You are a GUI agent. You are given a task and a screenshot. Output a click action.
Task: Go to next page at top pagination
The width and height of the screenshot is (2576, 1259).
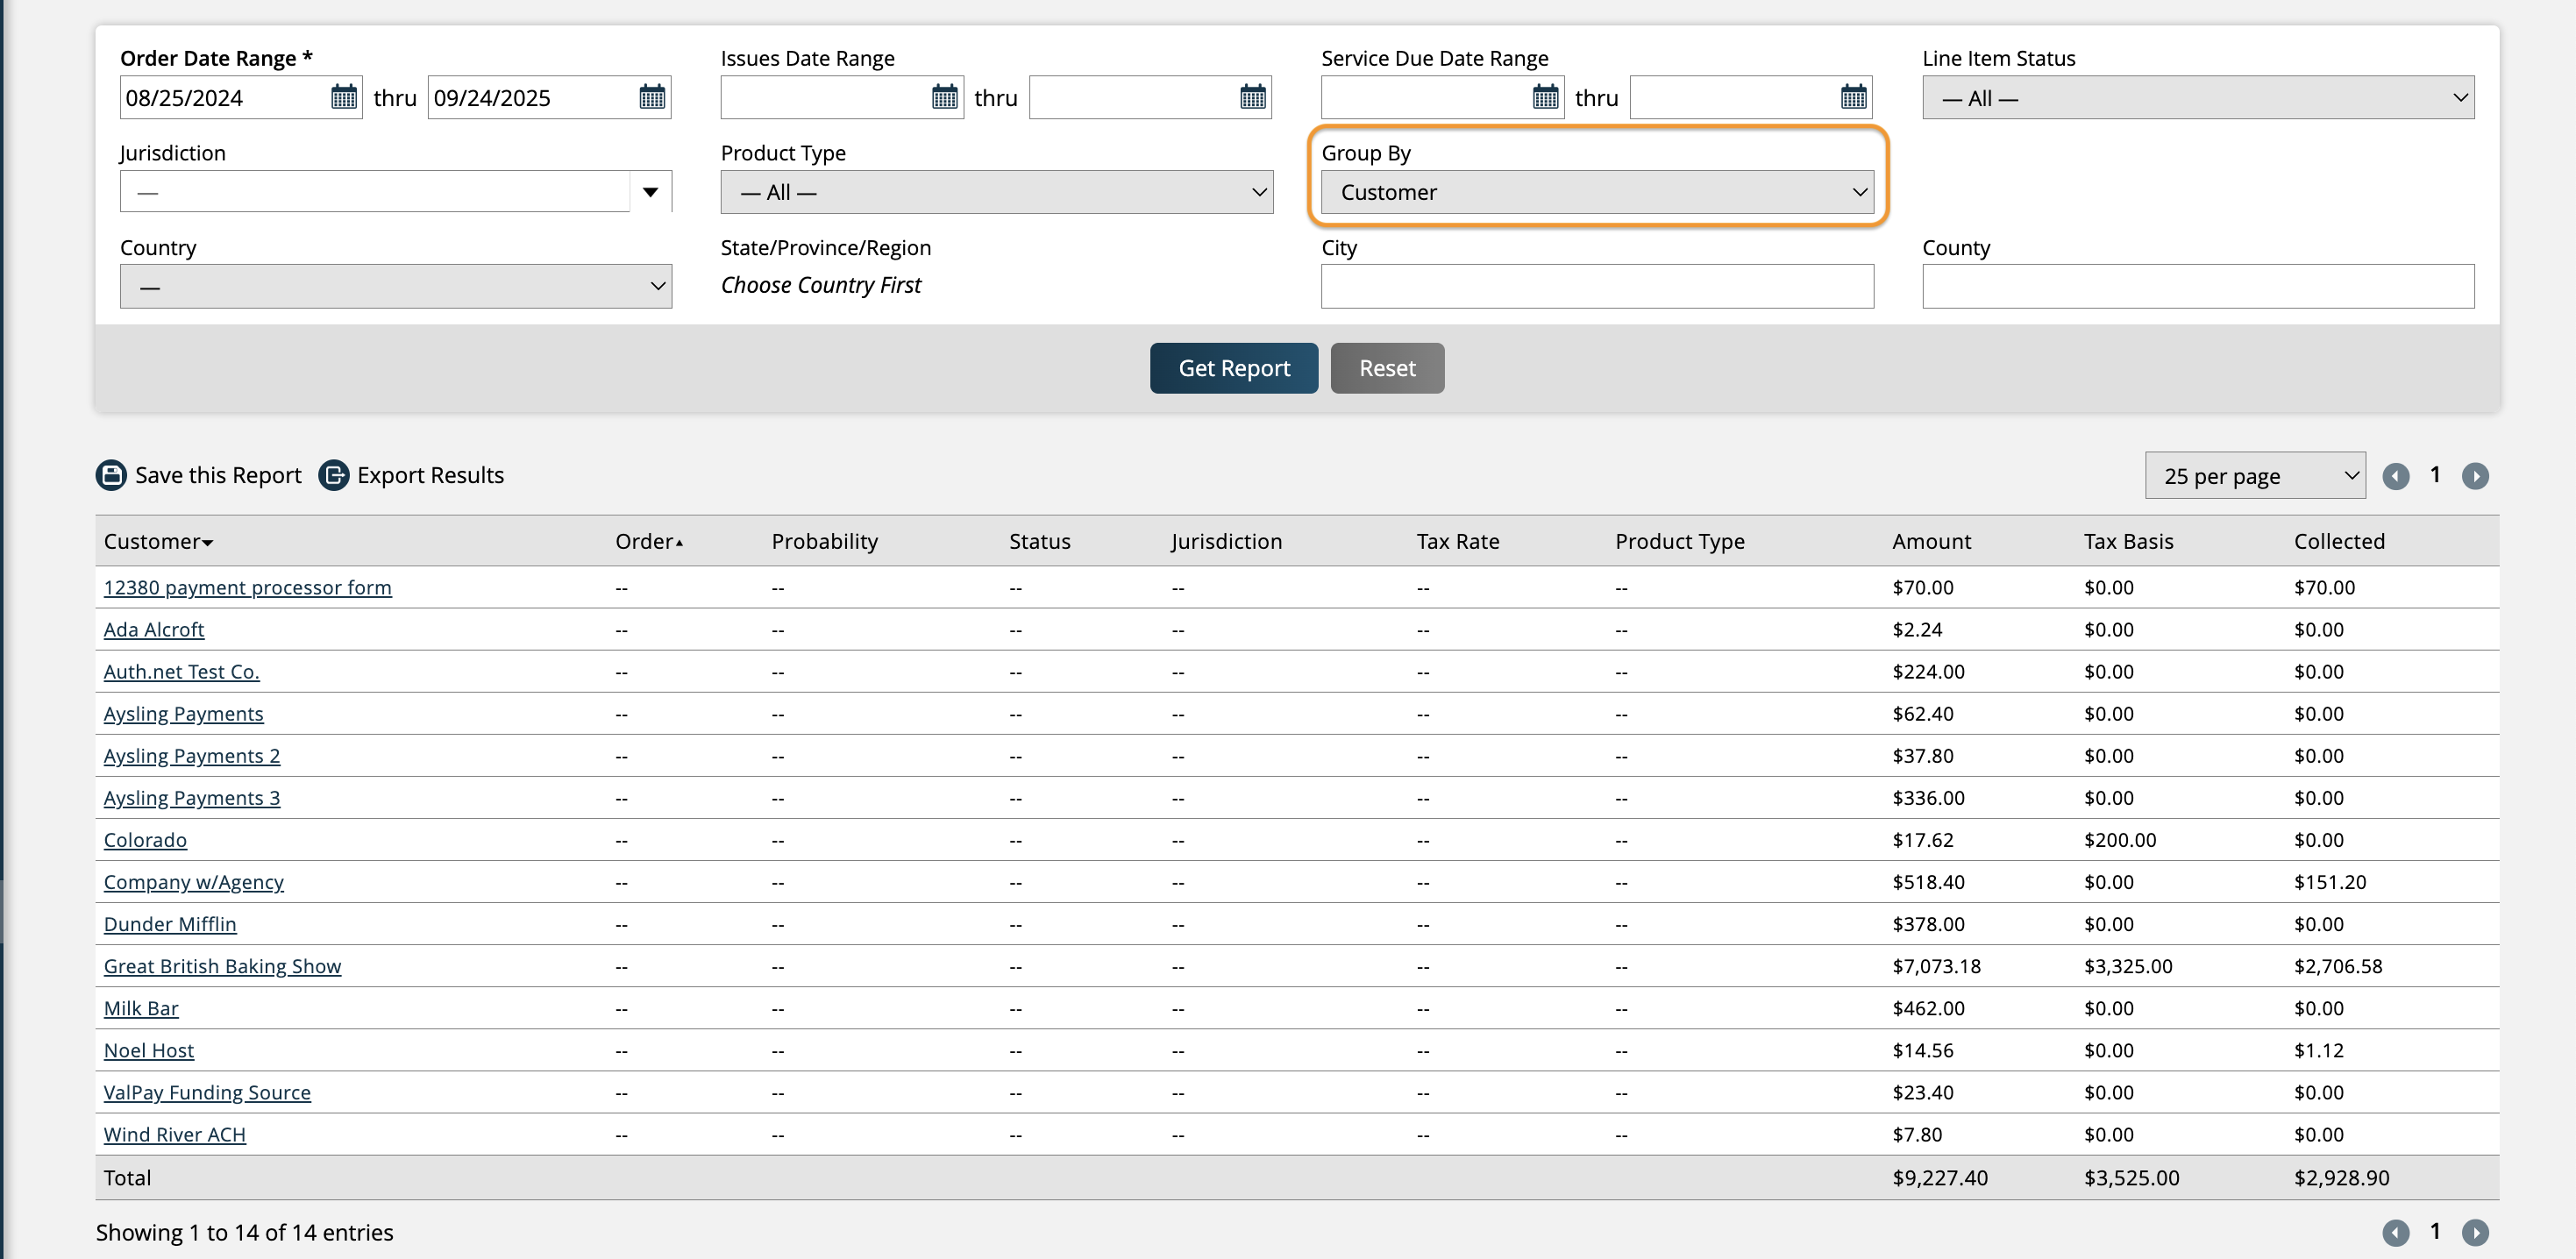click(x=2475, y=476)
